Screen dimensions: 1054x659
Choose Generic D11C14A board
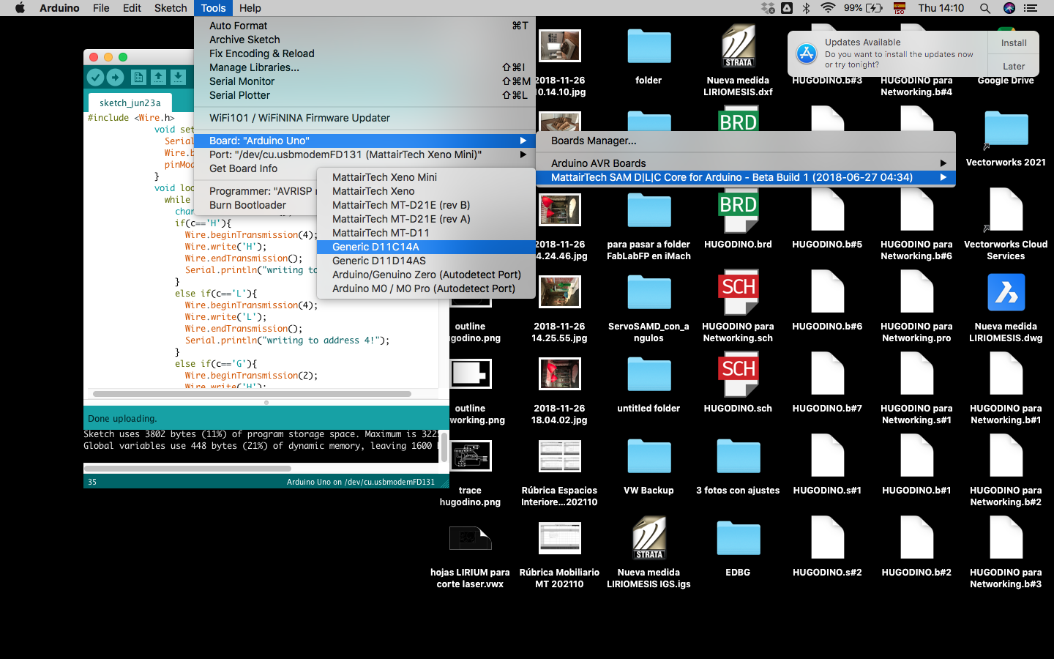click(427, 247)
